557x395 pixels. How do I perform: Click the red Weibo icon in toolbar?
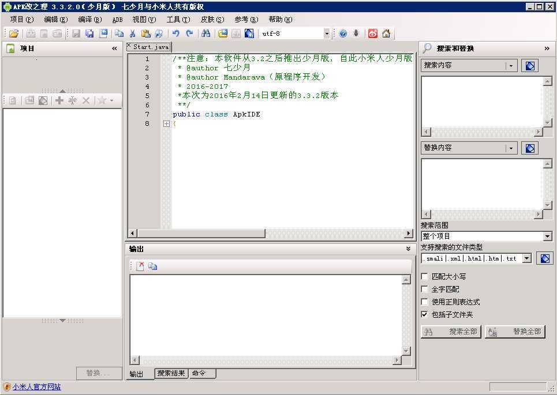[x=372, y=33]
